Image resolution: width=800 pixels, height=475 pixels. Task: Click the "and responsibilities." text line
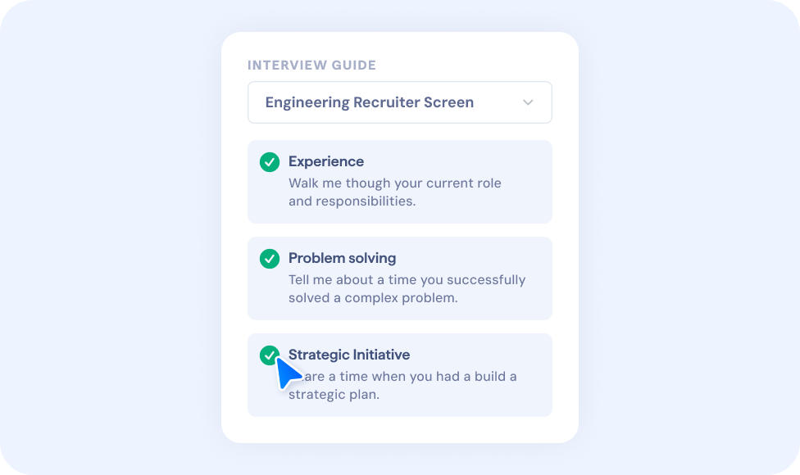[352, 201]
